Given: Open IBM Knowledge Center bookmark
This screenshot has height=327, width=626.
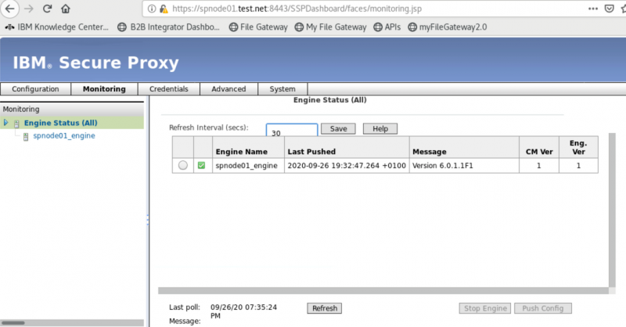Looking at the screenshot, I should click(56, 27).
